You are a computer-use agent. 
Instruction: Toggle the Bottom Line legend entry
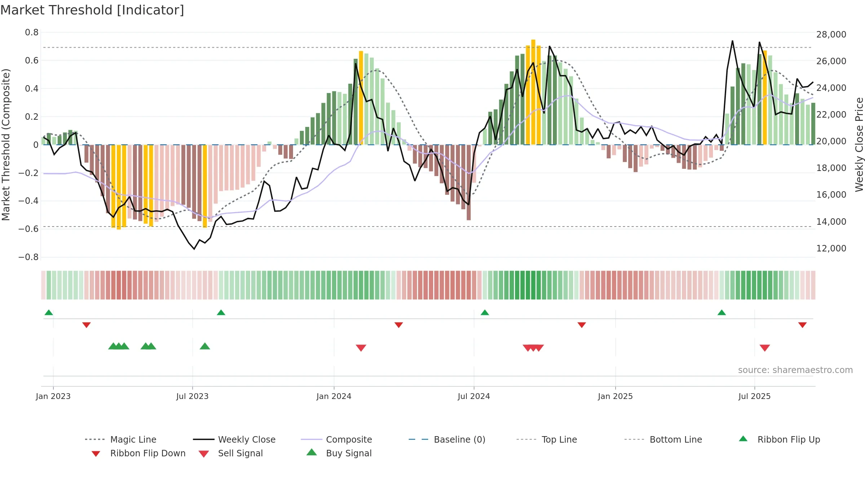coord(663,439)
